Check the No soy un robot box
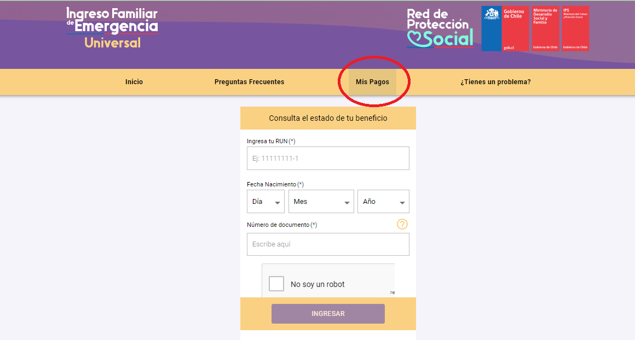Image resolution: width=635 pixels, height=340 pixels. click(x=276, y=284)
